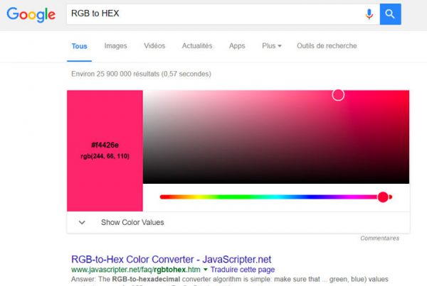The width and height of the screenshot is (427, 286).
Task: Click the circular color picker handle
Action: tap(338, 95)
